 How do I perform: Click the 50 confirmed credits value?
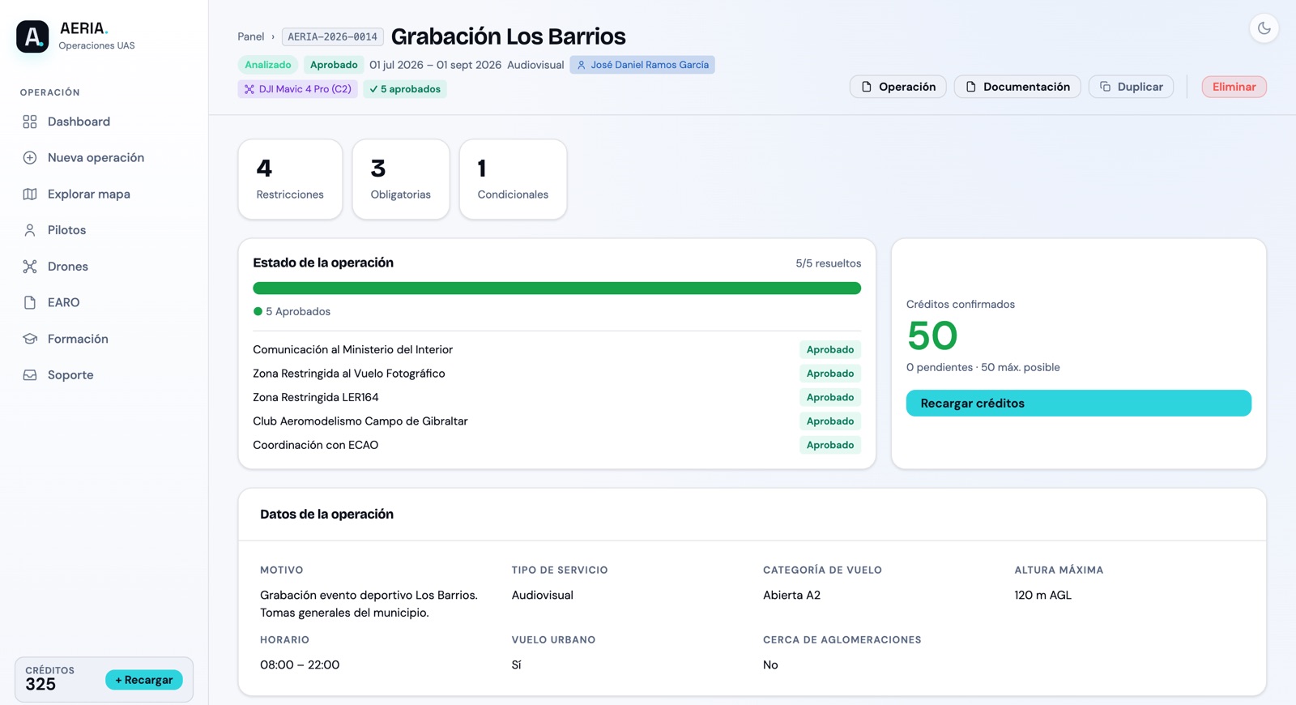(x=932, y=336)
